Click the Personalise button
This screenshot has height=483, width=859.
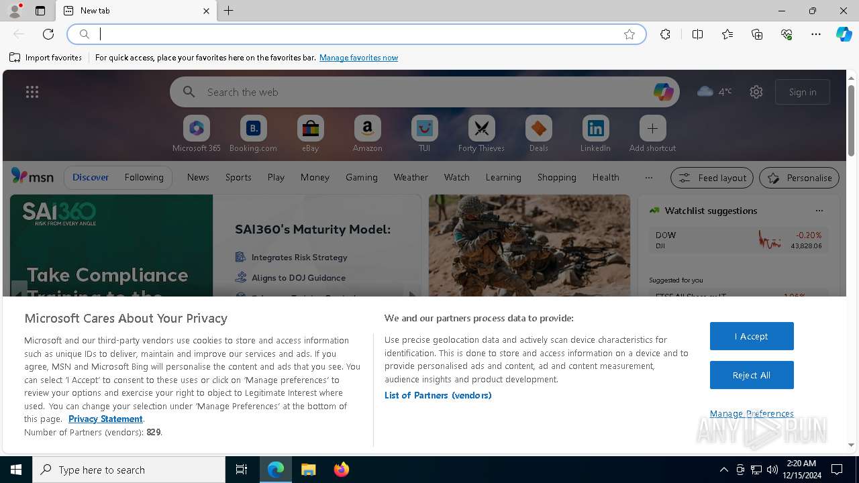(x=799, y=178)
